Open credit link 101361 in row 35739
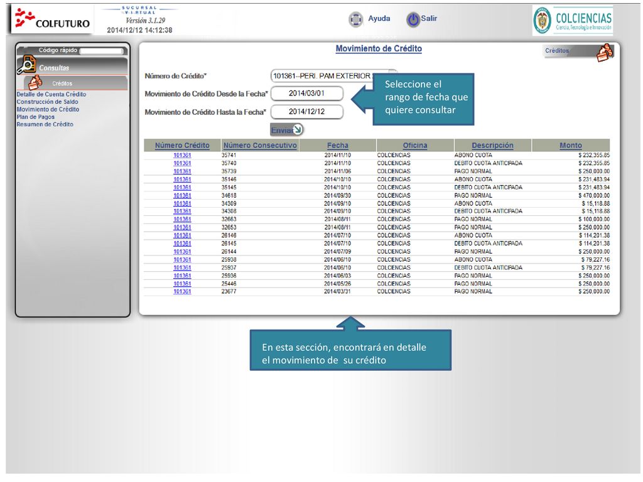The image size is (643, 482). (x=182, y=171)
